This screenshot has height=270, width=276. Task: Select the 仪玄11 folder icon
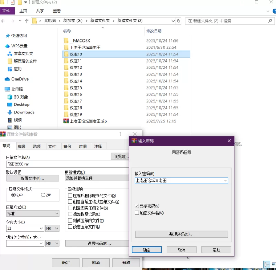click(x=66, y=61)
